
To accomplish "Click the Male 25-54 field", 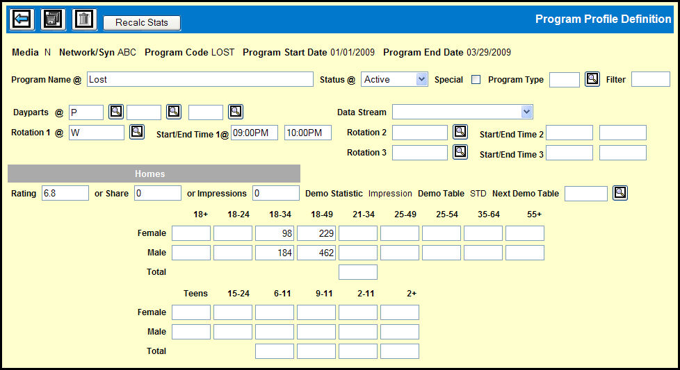I will point(441,253).
